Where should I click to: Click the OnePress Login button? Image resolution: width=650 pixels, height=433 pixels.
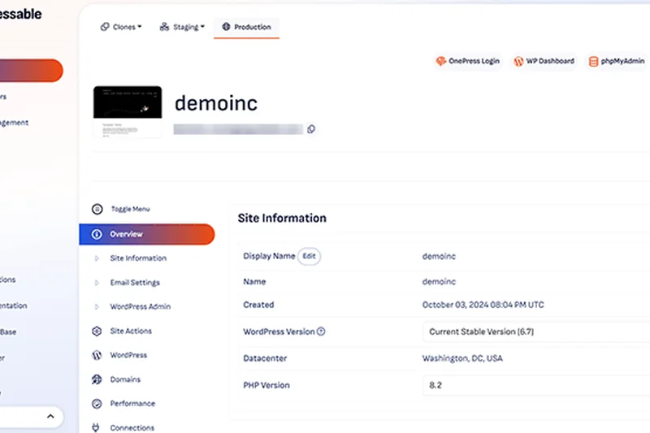click(468, 61)
